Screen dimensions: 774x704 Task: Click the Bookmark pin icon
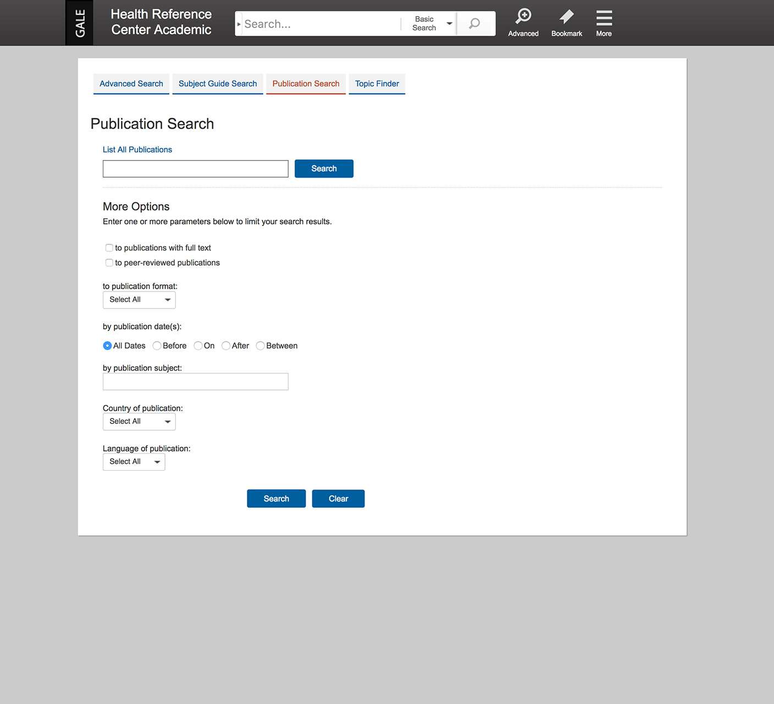[567, 23]
